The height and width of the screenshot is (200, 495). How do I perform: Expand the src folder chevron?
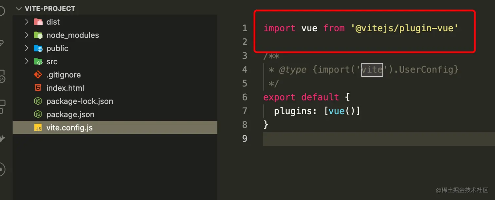(27, 62)
